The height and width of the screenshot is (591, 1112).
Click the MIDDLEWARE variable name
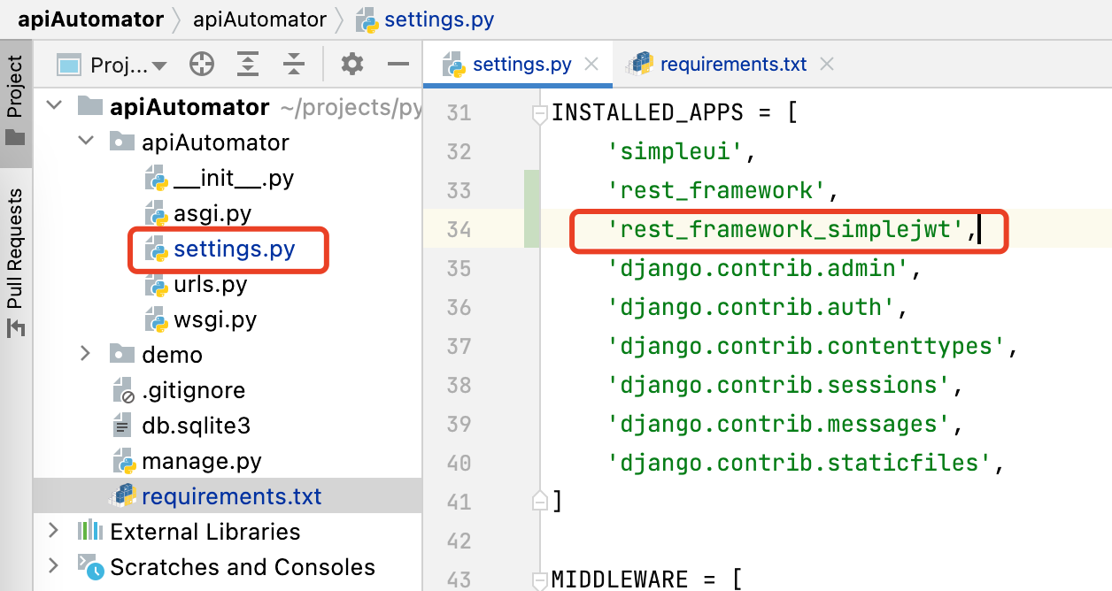point(621,579)
